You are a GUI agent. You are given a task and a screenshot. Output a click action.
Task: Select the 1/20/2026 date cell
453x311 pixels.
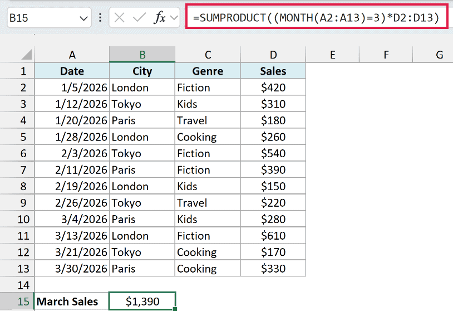[x=72, y=120]
